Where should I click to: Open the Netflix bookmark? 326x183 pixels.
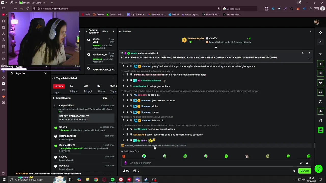coord(86,14)
